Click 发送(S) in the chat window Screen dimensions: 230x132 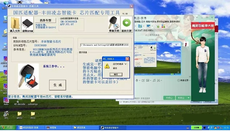[181, 98]
